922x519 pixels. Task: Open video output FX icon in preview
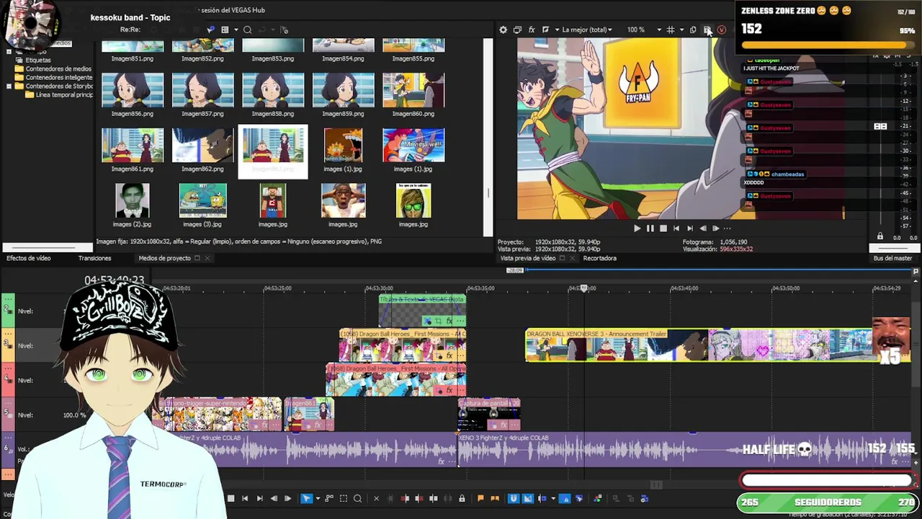[x=532, y=30]
